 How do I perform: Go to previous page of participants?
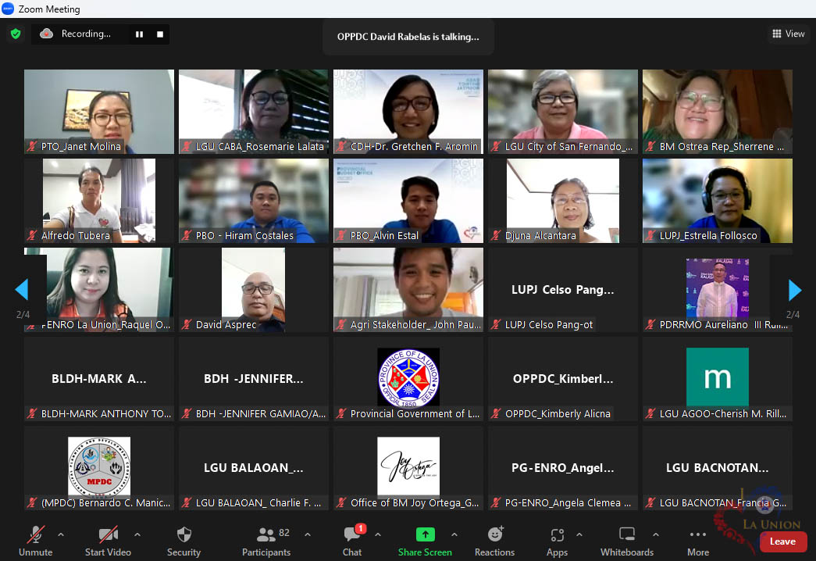[21, 289]
